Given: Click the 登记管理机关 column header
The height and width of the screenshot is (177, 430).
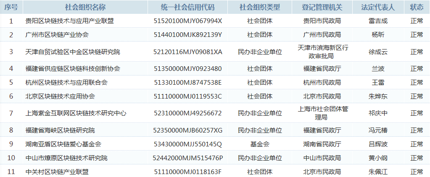Looking at the screenshot, I should pyautogui.click(x=322, y=8).
